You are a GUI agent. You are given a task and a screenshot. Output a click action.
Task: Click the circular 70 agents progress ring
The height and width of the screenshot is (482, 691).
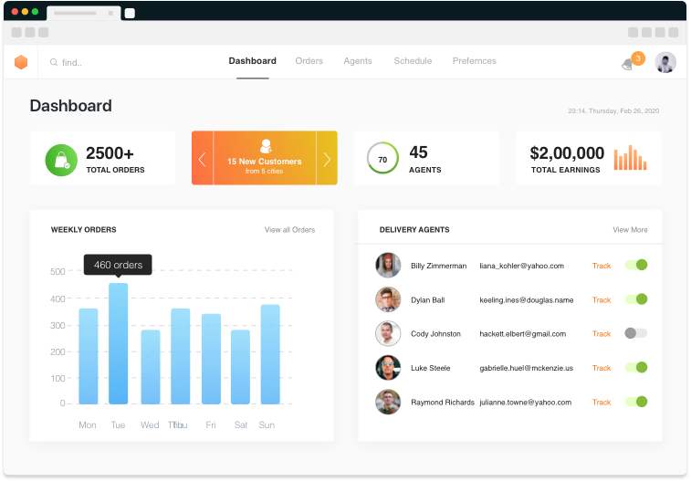(382, 158)
